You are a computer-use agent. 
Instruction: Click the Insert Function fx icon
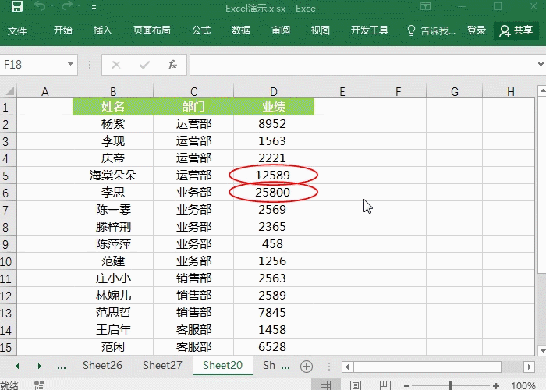172,65
